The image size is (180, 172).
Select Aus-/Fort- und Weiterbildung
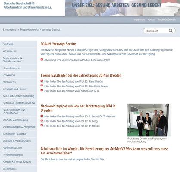point(19,96)
